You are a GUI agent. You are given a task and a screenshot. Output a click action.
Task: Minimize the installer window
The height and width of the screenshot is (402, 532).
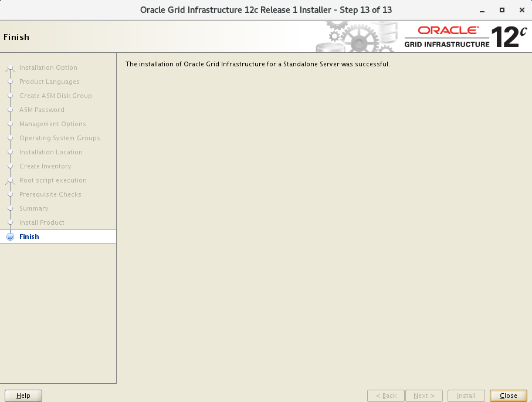coord(482,11)
